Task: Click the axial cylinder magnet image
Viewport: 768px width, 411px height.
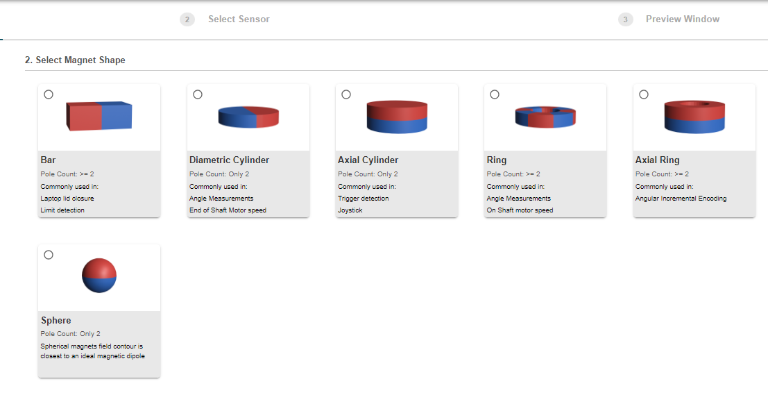Action: [x=397, y=117]
